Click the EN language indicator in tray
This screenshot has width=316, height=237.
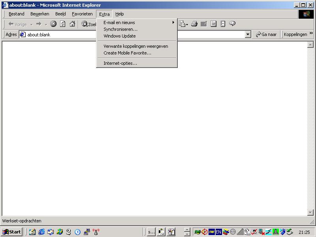[x=218, y=232]
